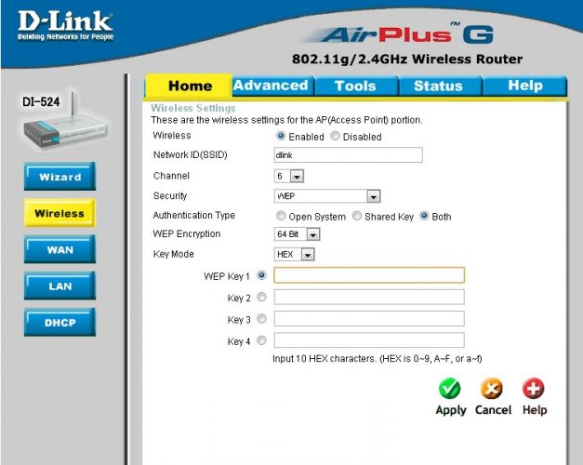Switch to the Advanced tab
This screenshot has height=465, width=583.
272,86
